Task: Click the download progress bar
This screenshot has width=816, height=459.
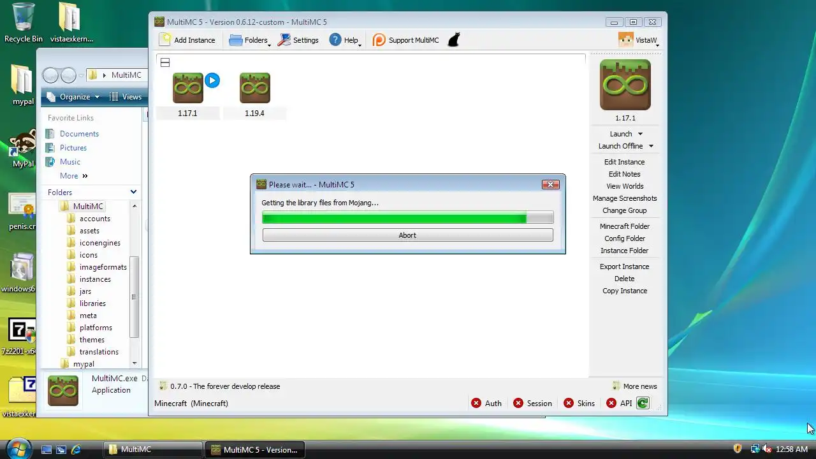Action: 407,218
